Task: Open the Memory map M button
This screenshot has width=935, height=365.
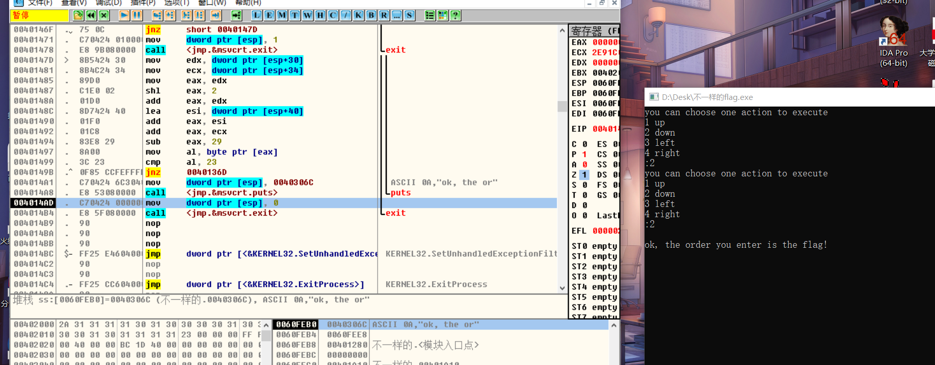Action: (282, 15)
